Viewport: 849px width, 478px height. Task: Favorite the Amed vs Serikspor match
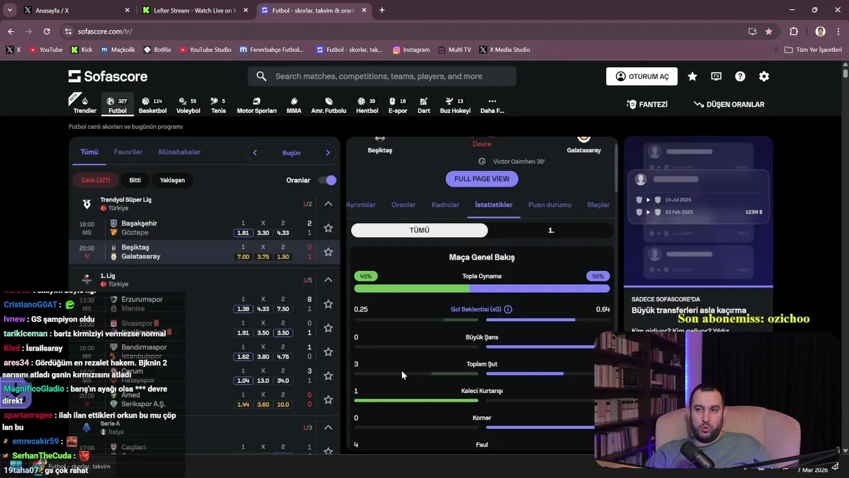(328, 400)
